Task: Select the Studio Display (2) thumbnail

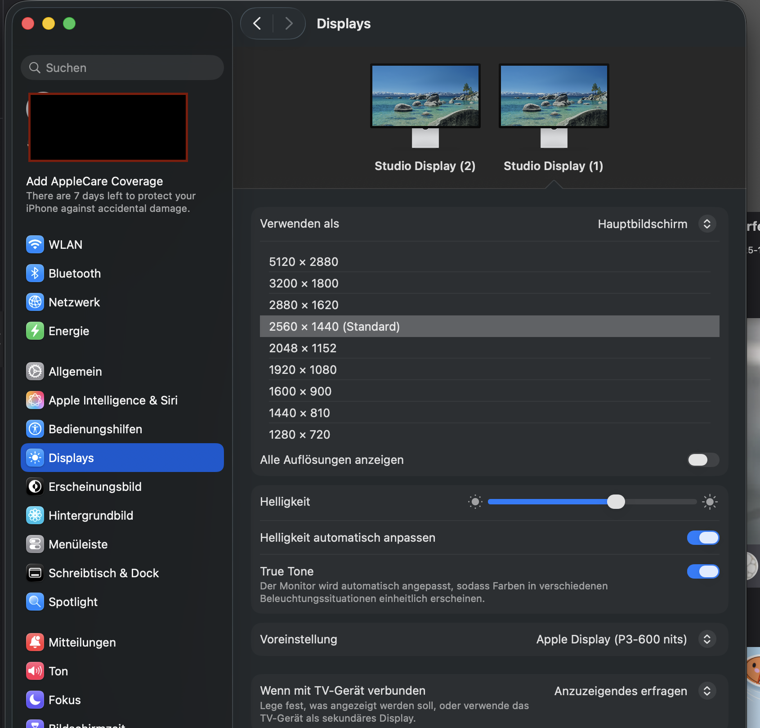Action: click(x=425, y=106)
